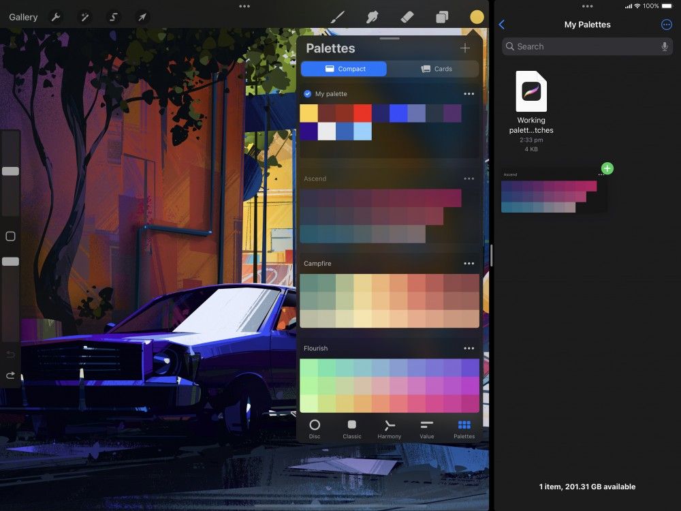Viewport: 681px width, 511px height.
Task: Tap the '2:33 pm' file timestamp
Action: pyautogui.click(x=531, y=140)
